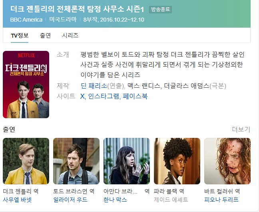Click photo of 더크 젠틀리 character
Screen dimensions: 259x212
coord(26,161)
